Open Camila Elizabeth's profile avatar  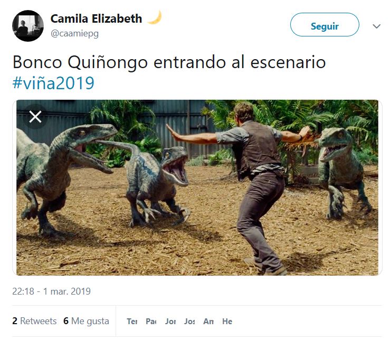point(28,26)
